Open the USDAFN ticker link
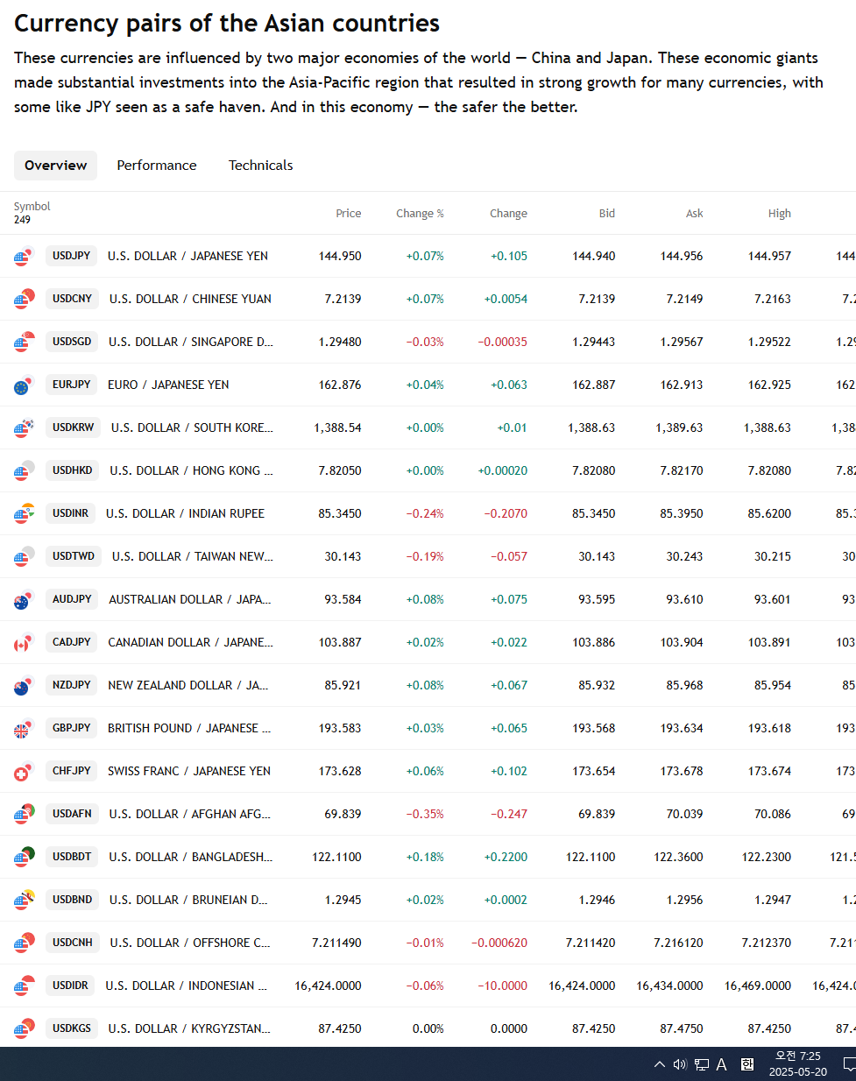The width and height of the screenshot is (856, 1081). [x=72, y=814]
